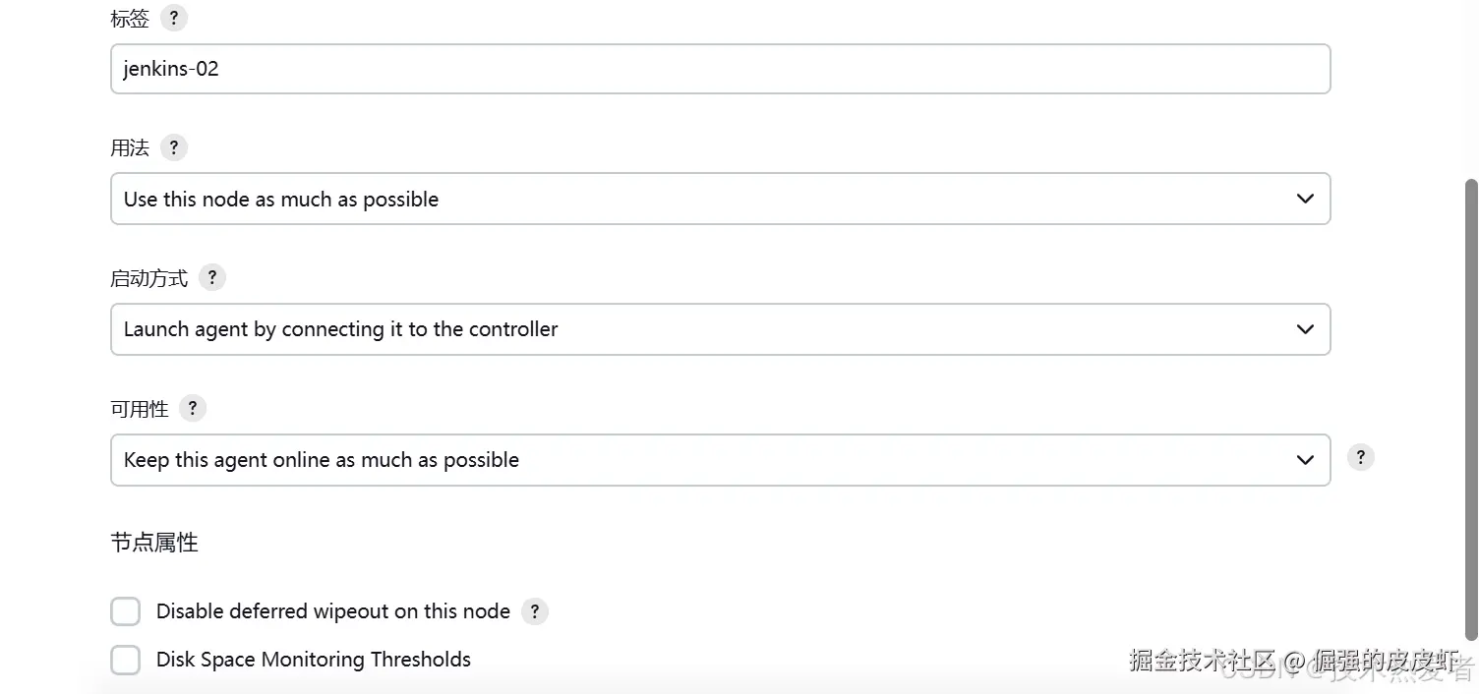Click the question mark beside 启动方式
This screenshot has height=694, width=1479.
pyautogui.click(x=211, y=277)
